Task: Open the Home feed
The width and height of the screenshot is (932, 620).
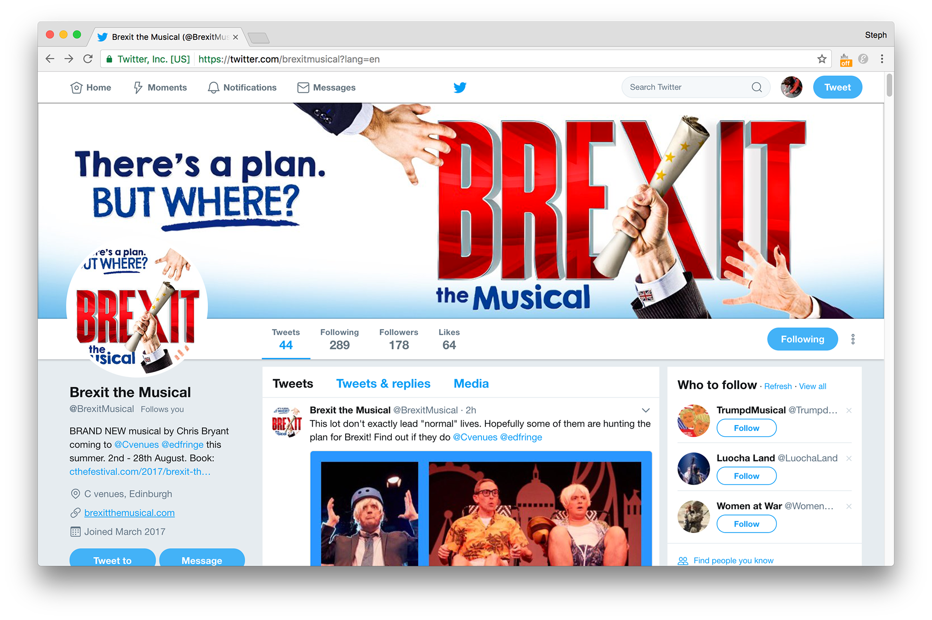Action: (91, 87)
